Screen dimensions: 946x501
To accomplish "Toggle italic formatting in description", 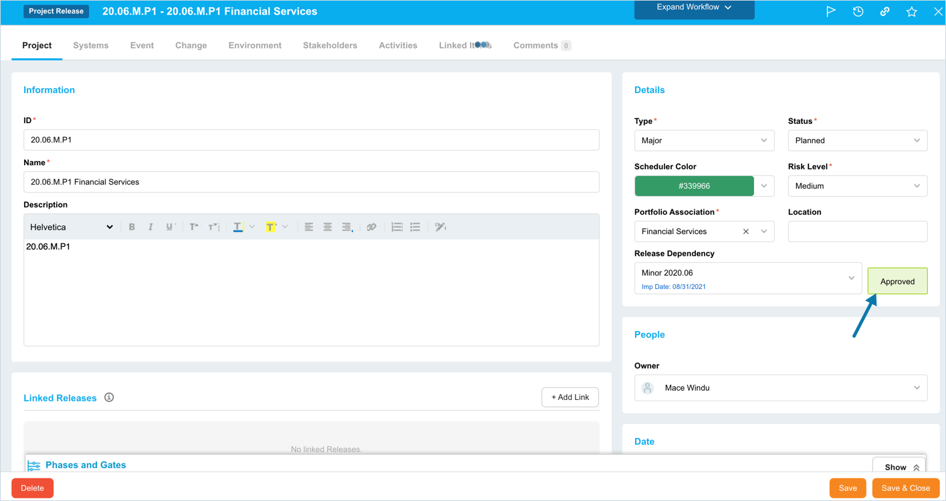I will point(150,227).
